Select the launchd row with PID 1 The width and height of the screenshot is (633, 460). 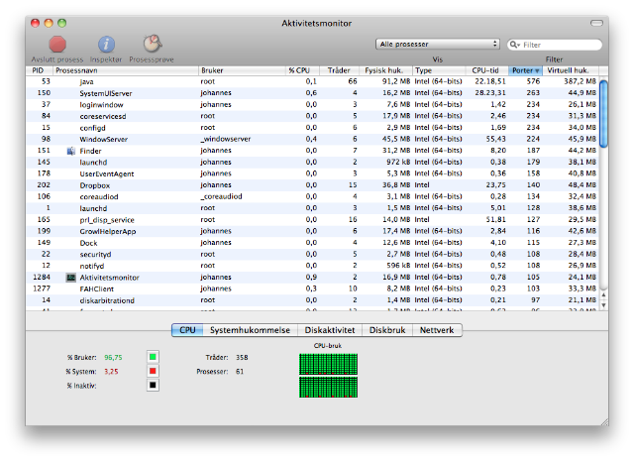pyautogui.click(x=313, y=208)
